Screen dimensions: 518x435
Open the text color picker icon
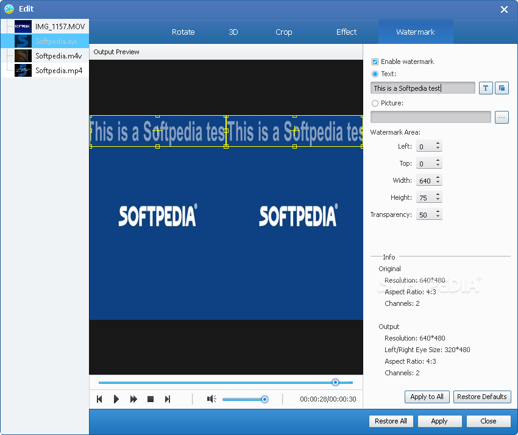point(502,88)
